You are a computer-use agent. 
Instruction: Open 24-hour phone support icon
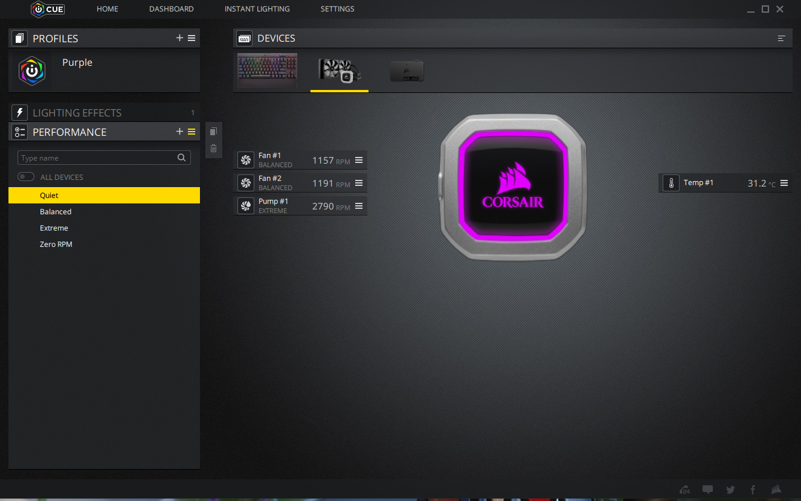pyautogui.click(x=685, y=490)
